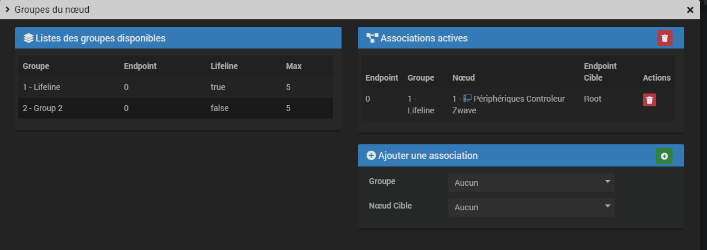Click the Nœud column header in associations
This screenshot has height=250, width=707.
(464, 78)
